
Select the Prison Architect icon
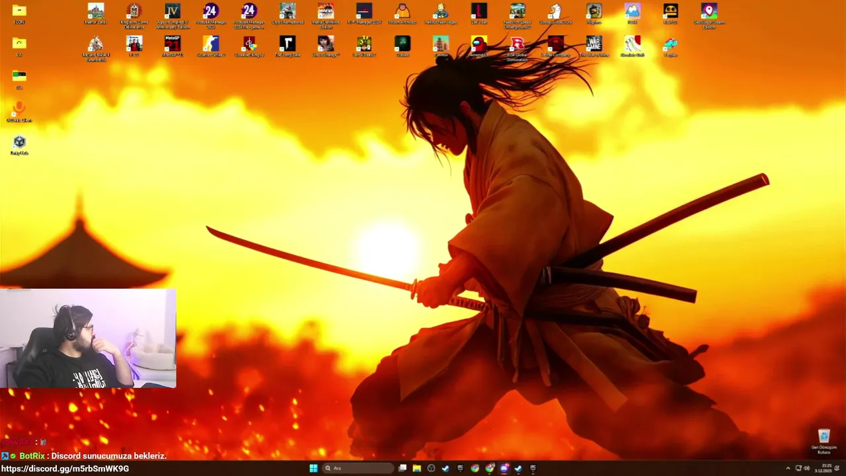(x=403, y=15)
